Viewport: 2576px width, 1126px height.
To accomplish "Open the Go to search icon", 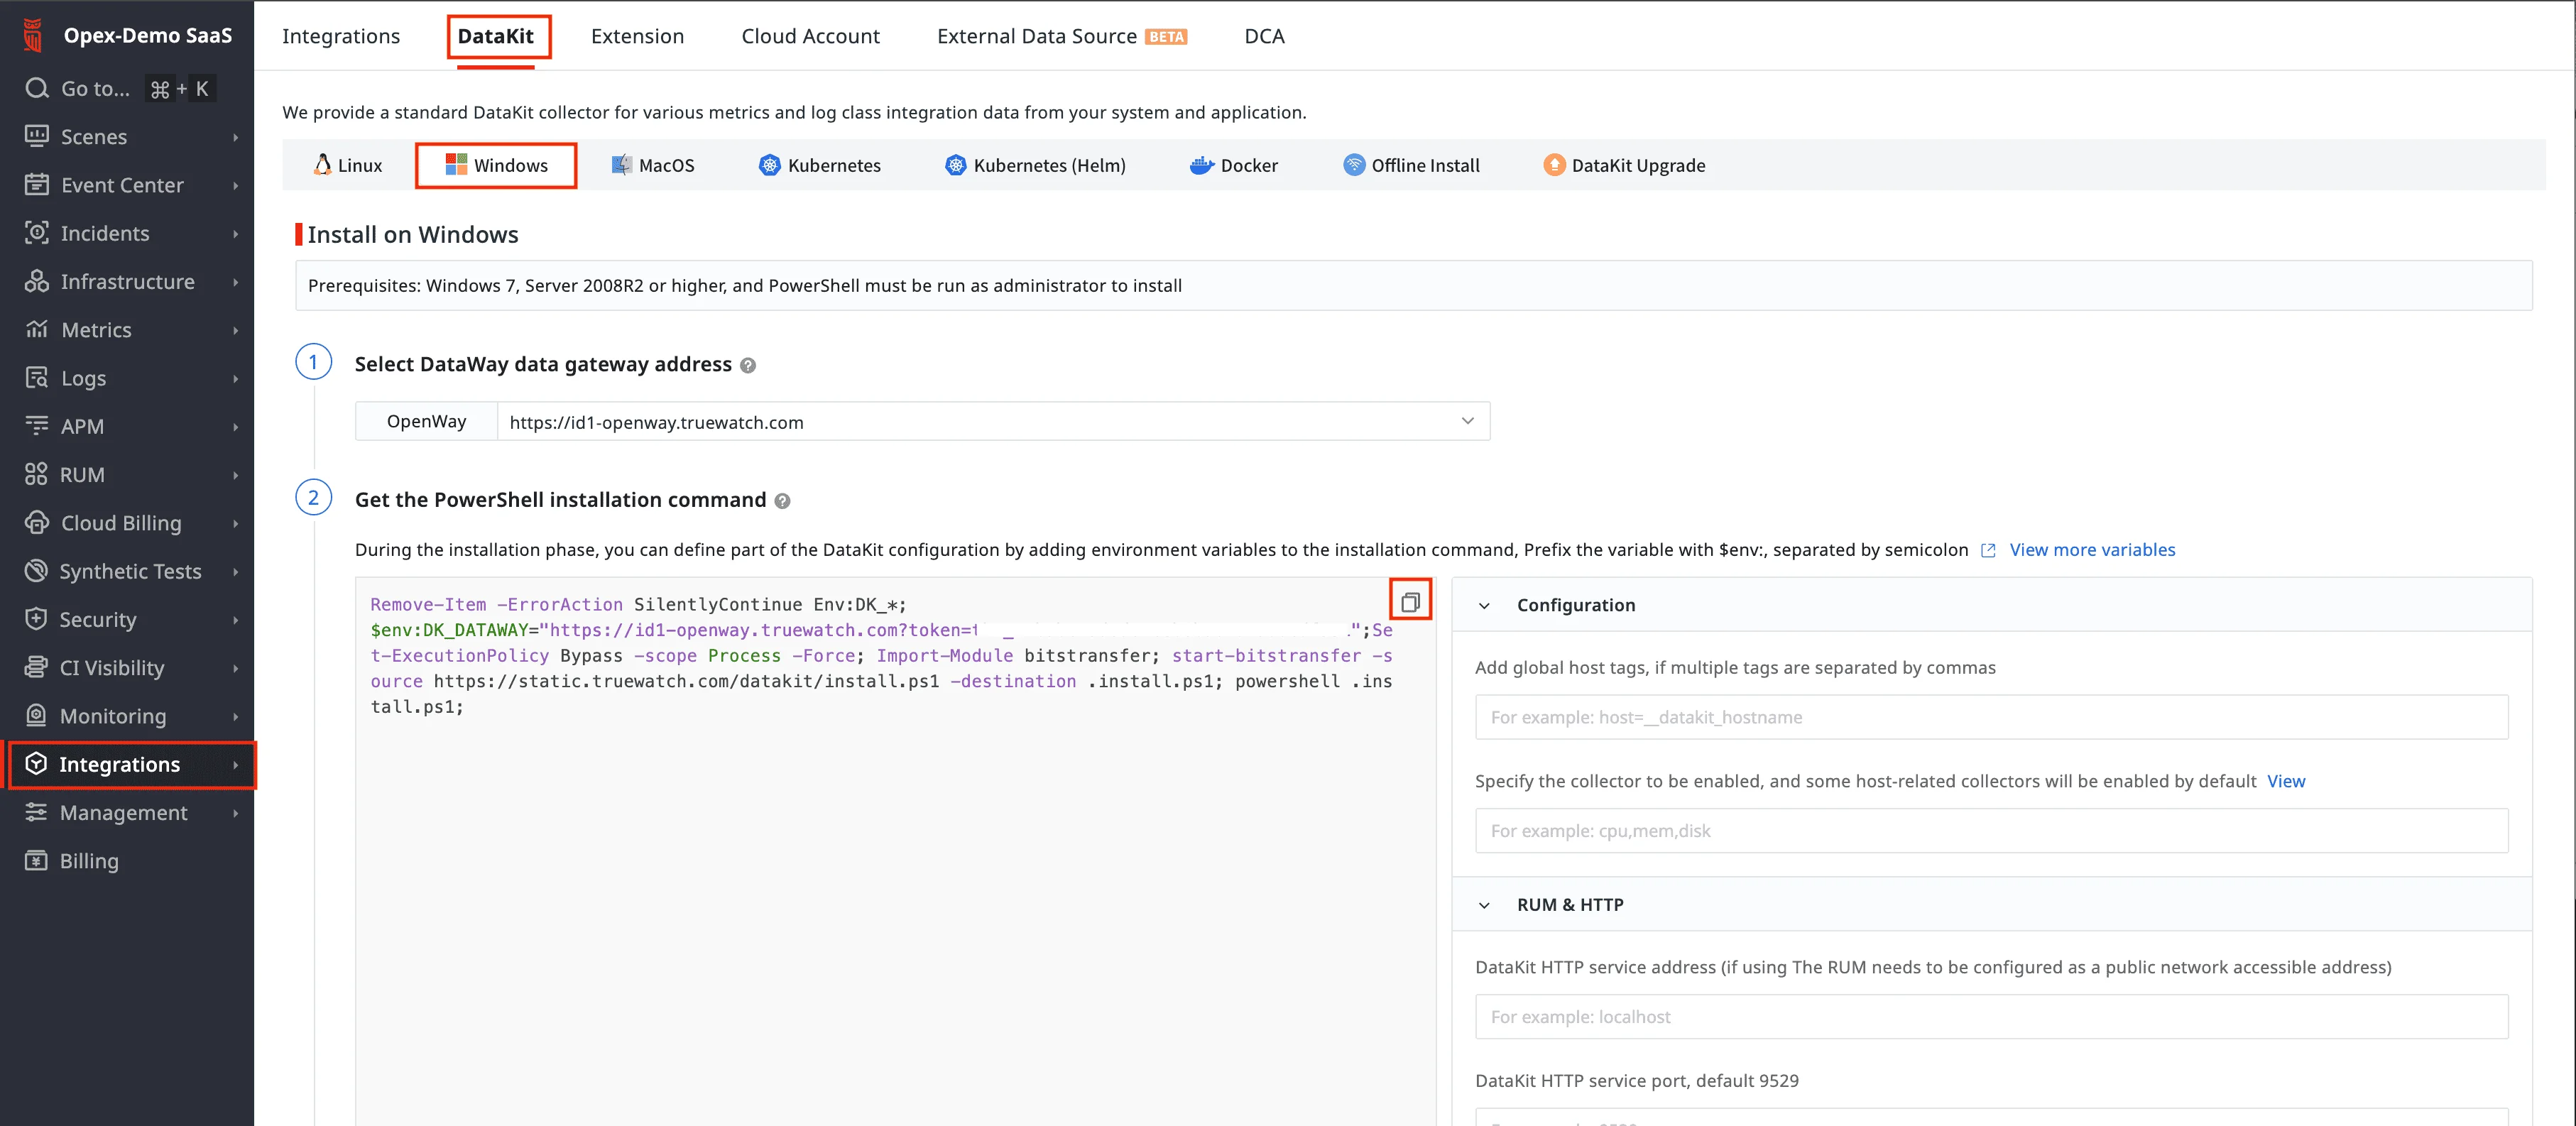I will pos(37,89).
